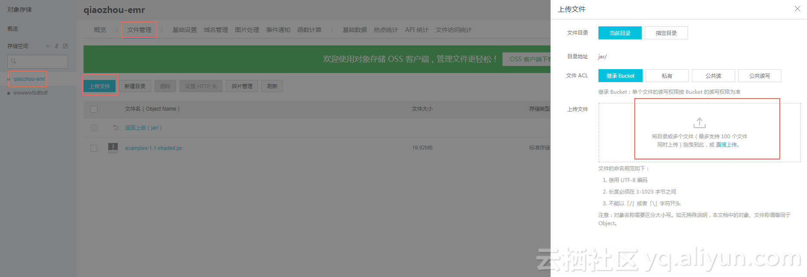Select 当前目录 file directory option
Image resolution: width=807 pixels, height=277 pixels.
[620, 33]
